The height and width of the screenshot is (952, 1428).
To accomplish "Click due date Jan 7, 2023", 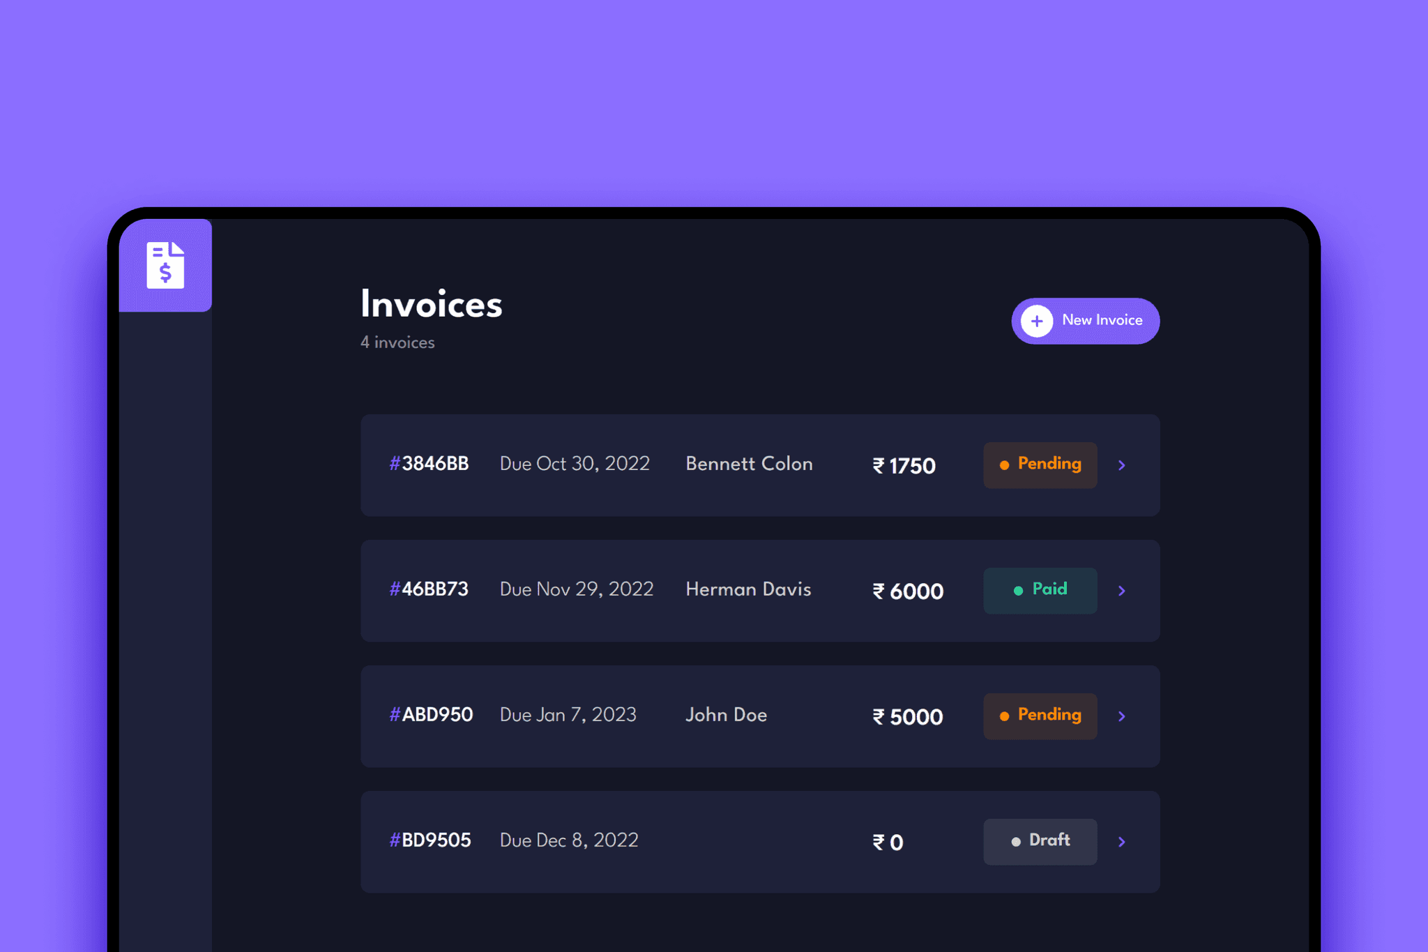I will pyautogui.click(x=568, y=715).
